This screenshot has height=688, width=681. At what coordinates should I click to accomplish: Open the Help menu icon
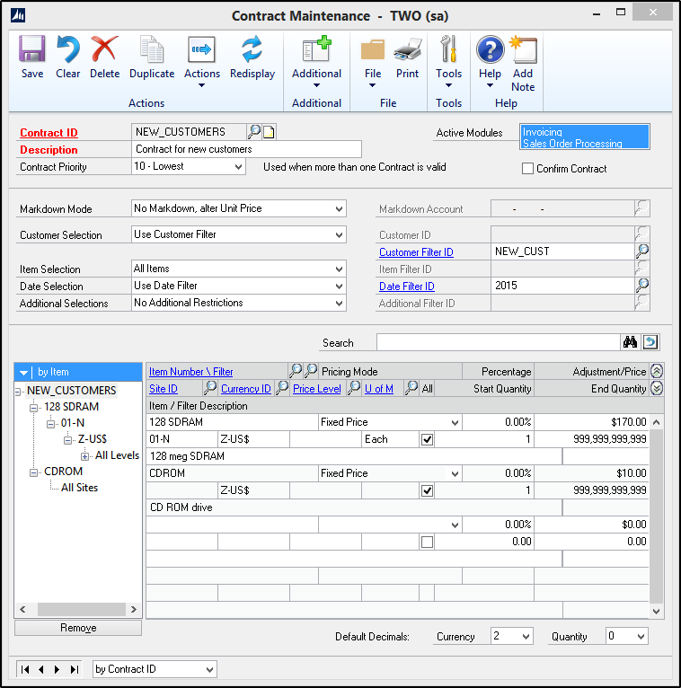click(x=490, y=49)
